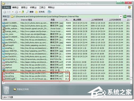Select the psu?/09cfcbf3 jpg file icon
Screen dimensions: 134x101
(4, 43)
